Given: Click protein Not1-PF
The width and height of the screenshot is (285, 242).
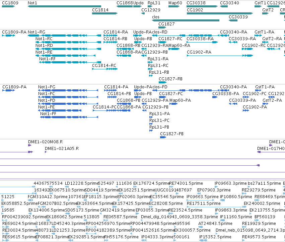Looking at the screenshot, I should point(69,117).
